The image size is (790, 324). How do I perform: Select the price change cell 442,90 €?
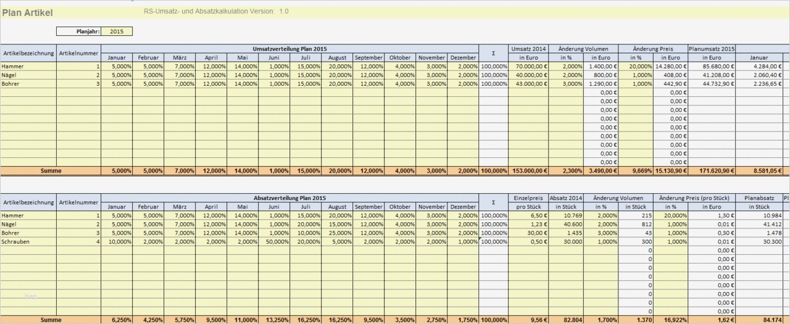(671, 83)
